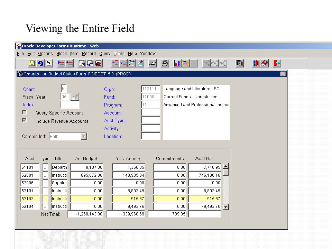Click the circled XS toolbar icon
Viewport: 332px width, 249px height.
[186, 63]
